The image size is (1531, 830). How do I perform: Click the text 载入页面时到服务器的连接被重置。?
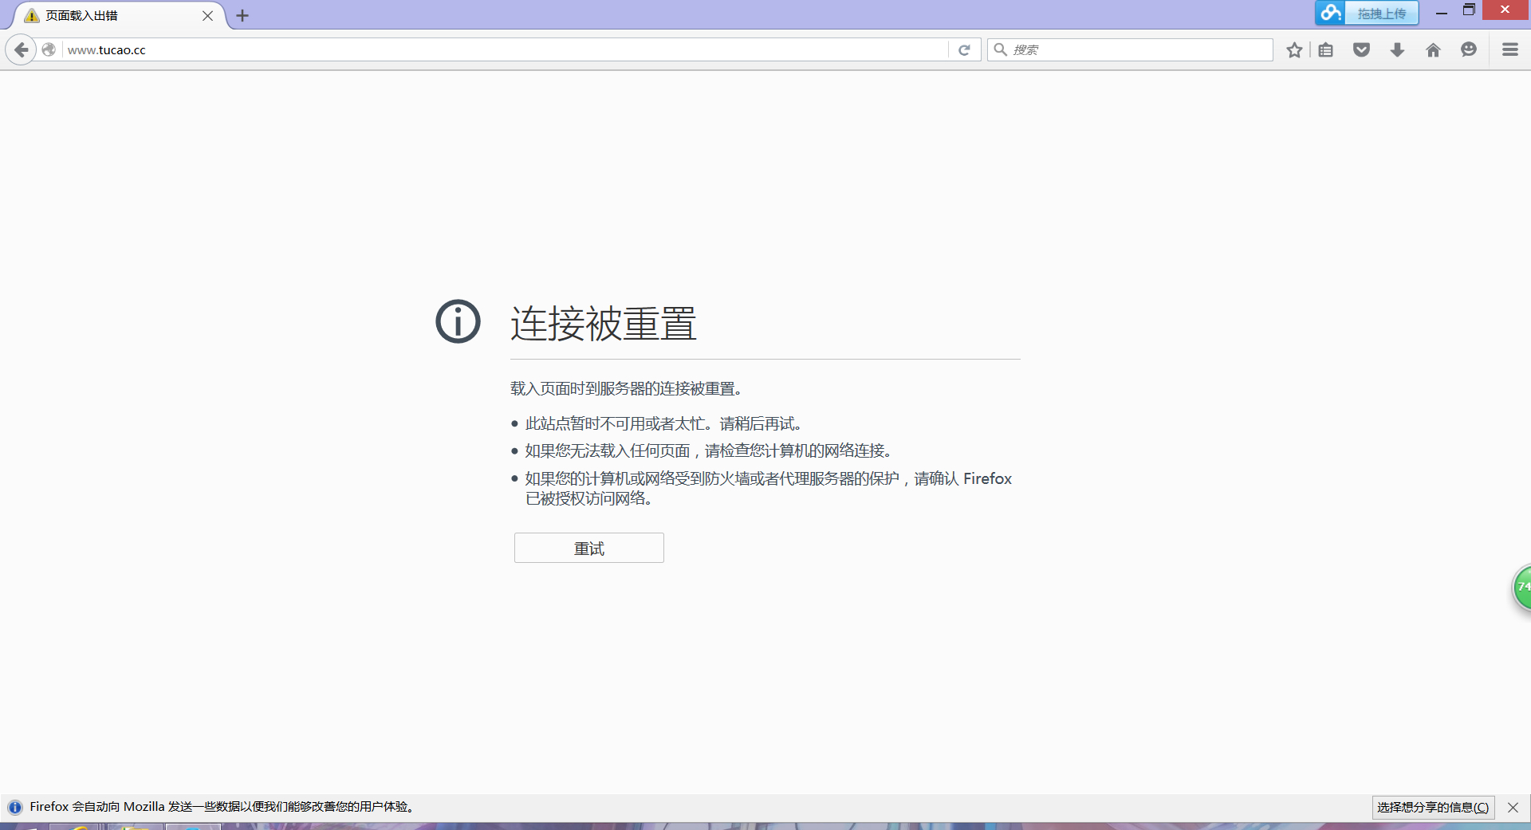[x=626, y=388]
